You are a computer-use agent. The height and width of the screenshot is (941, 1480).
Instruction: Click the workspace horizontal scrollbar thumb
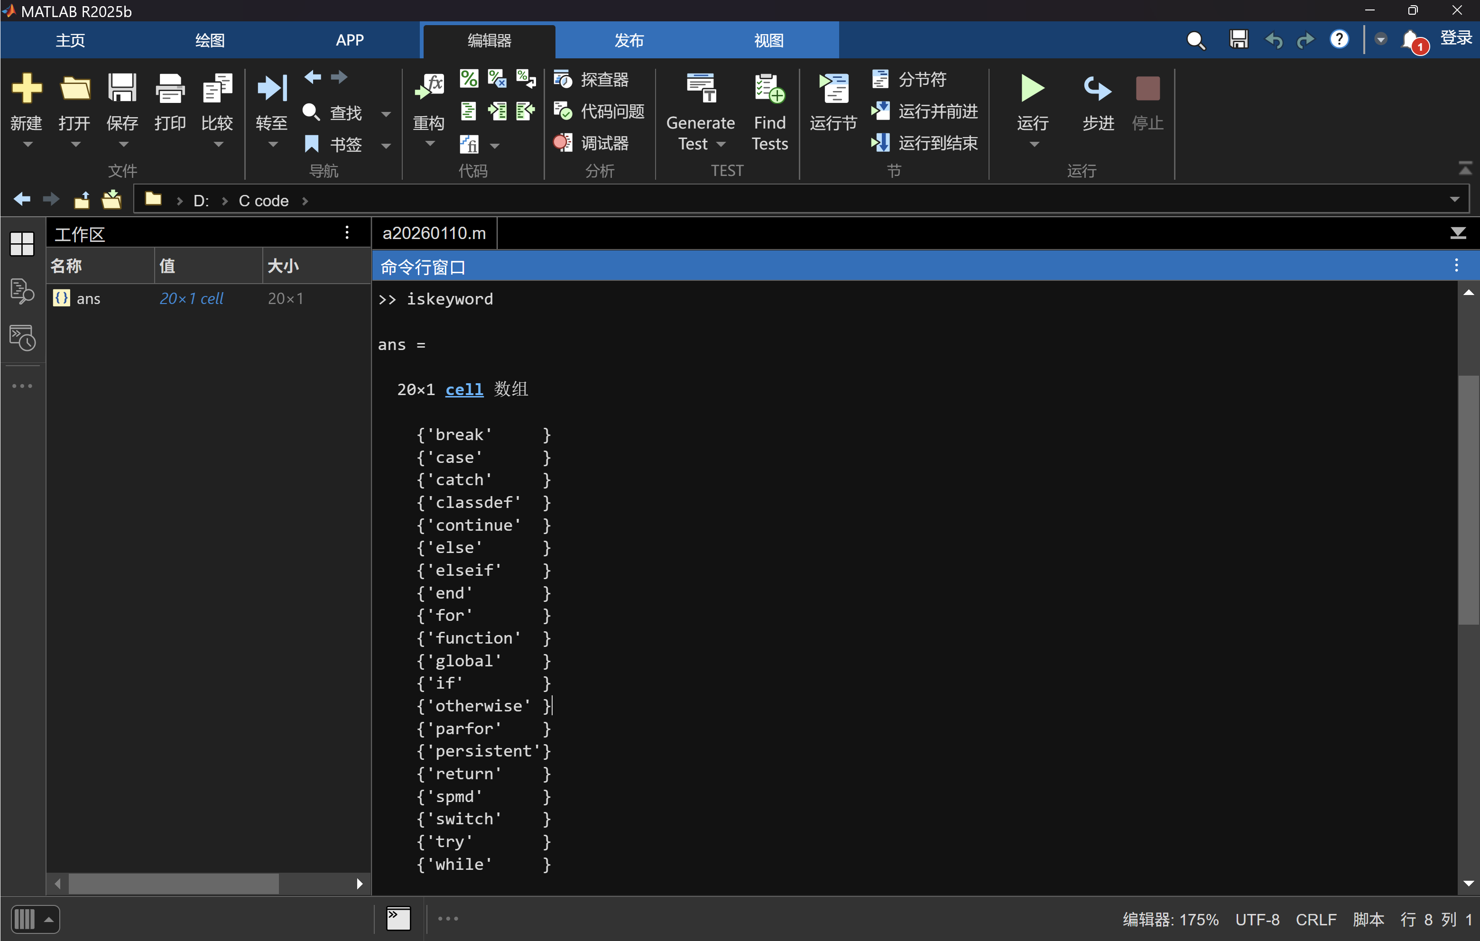pos(173,884)
